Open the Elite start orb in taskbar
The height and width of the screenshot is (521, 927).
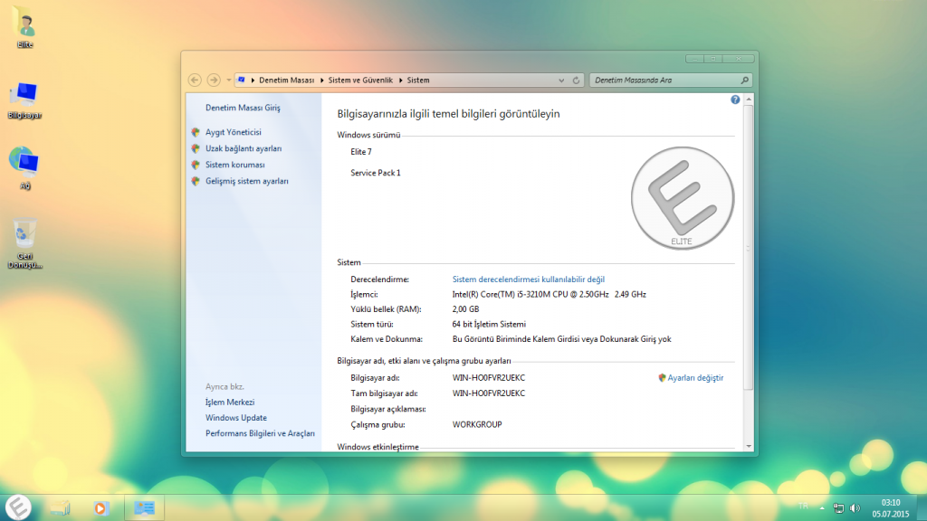click(x=18, y=507)
